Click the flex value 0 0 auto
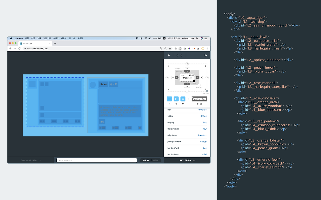Screen dimensions: 321x200 (203, 110)
